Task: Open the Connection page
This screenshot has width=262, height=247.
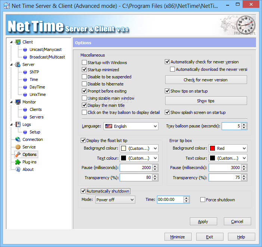Action: coord(33,139)
